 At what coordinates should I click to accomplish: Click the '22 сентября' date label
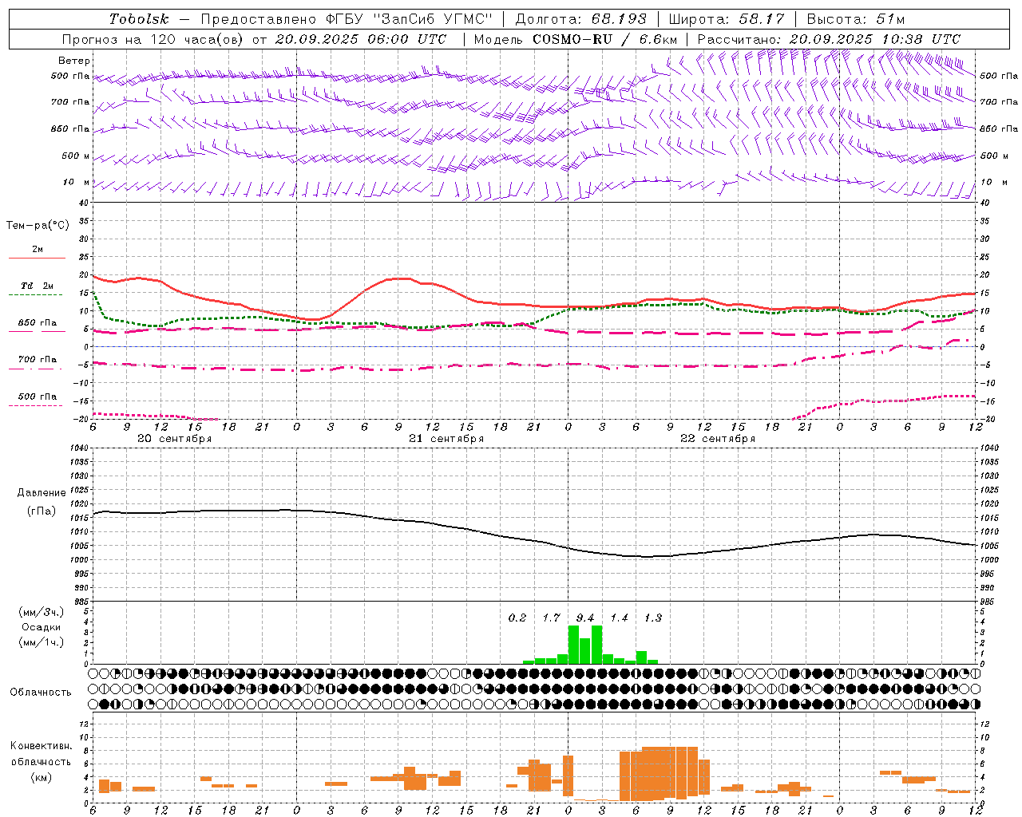click(x=718, y=439)
